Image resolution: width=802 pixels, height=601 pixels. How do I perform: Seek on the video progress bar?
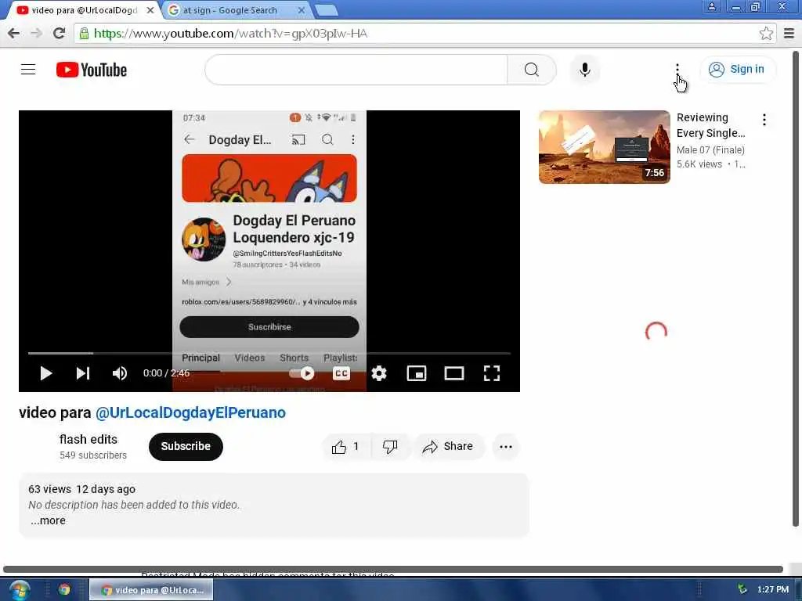pos(269,353)
